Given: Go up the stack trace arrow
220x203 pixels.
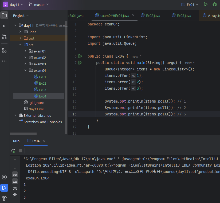Looking at the screenshot, I should (15, 160).
